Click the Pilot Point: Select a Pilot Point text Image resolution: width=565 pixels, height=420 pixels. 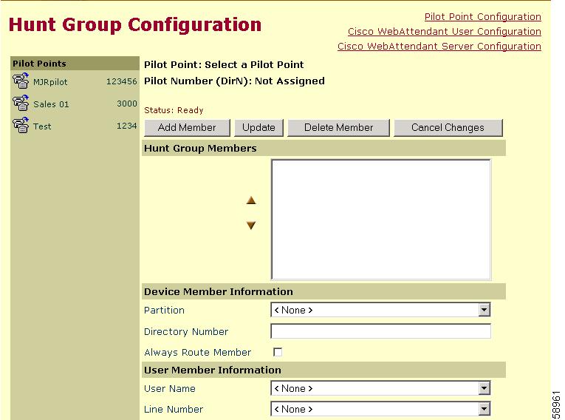[x=224, y=65]
